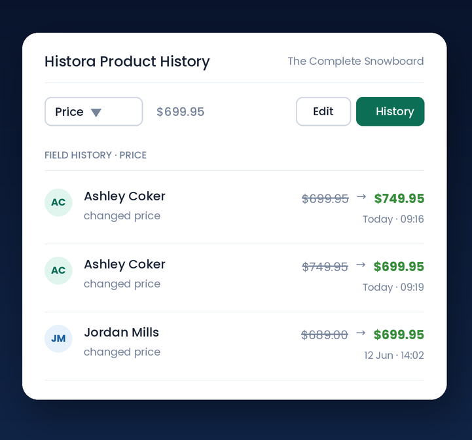Click the dropdown triangle arrow beside Price

coord(96,113)
